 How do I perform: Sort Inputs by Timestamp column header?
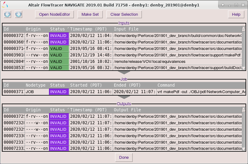pos(90,29)
